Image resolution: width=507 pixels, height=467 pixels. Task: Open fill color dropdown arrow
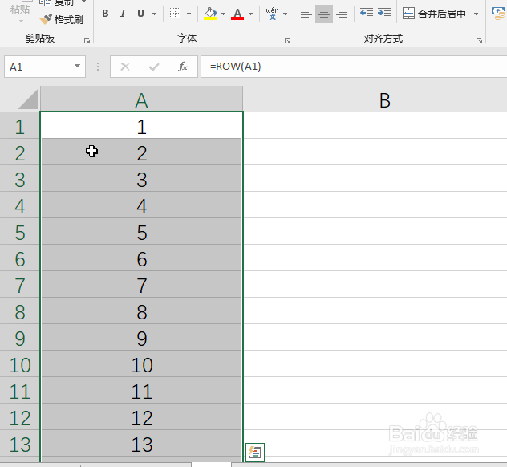click(223, 14)
